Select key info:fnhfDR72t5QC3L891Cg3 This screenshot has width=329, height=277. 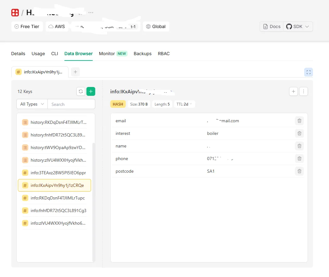54,211
